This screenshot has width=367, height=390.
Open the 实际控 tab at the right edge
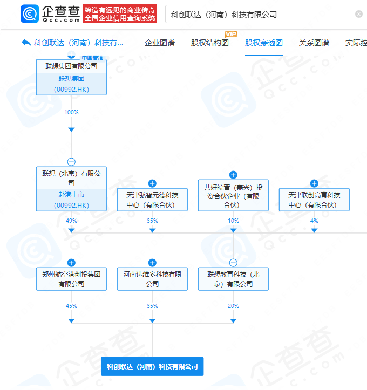[356, 43]
